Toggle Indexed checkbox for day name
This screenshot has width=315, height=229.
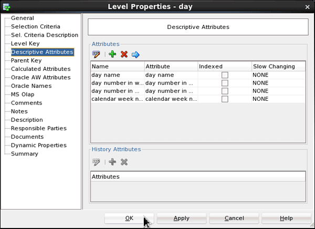[225, 75]
